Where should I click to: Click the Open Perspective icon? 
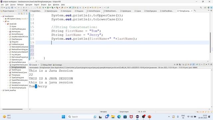pos(205,8)
